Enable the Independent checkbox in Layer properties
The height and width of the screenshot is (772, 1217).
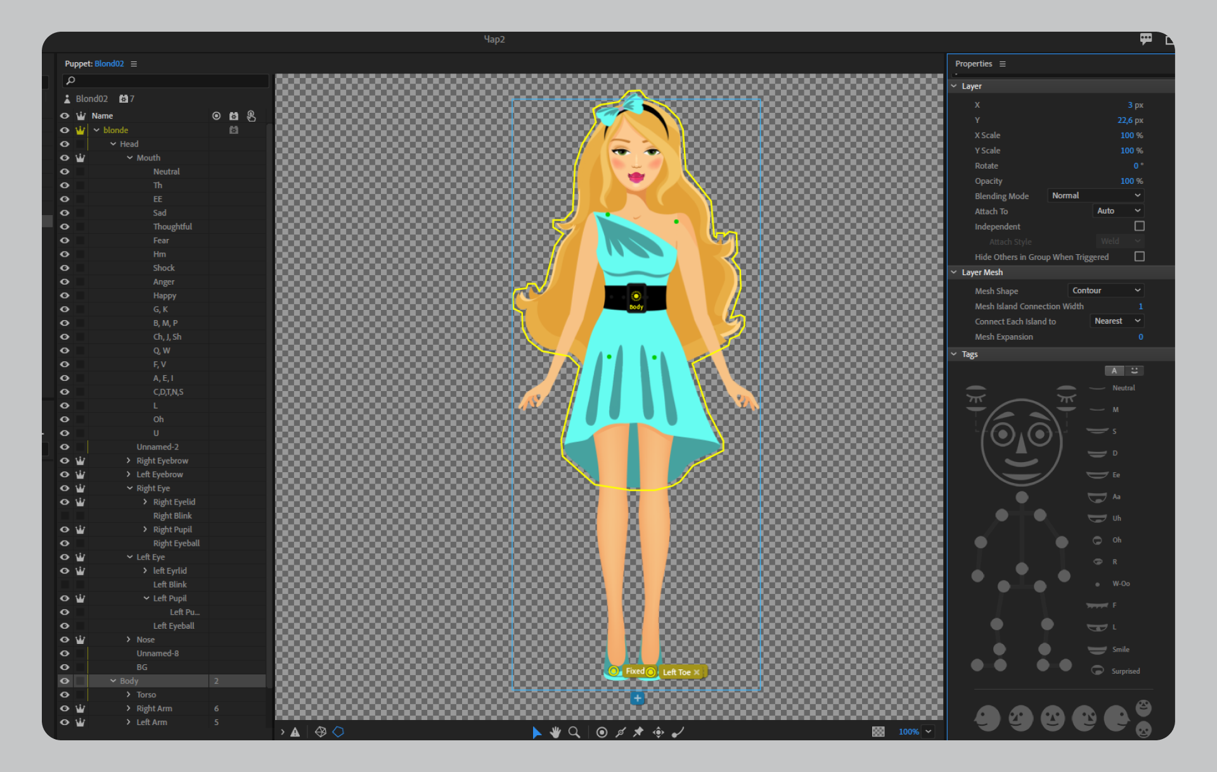(1139, 226)
